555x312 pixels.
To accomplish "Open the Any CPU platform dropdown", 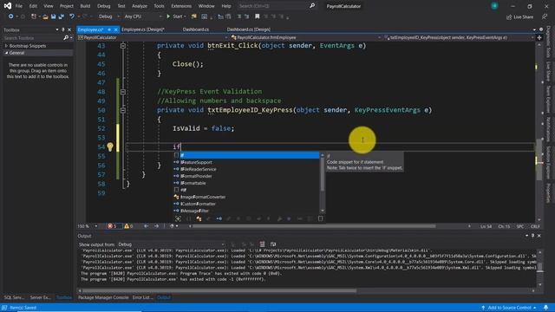I will point(143,16).
